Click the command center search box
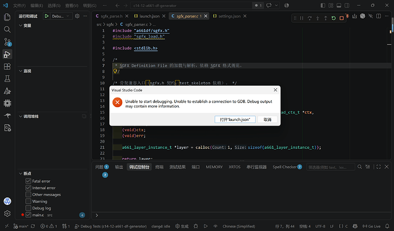The height and width of the screenshot is (231, 394). (191, 5)
